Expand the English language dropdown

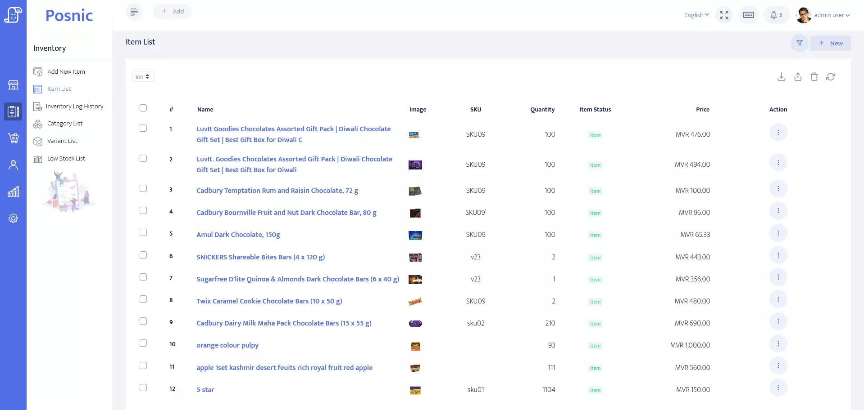click(696, 15)
